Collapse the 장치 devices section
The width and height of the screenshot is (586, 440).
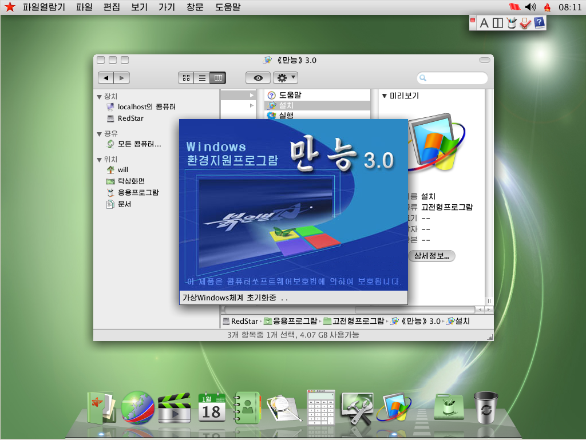pyautogui.click(x=100, y=97)
